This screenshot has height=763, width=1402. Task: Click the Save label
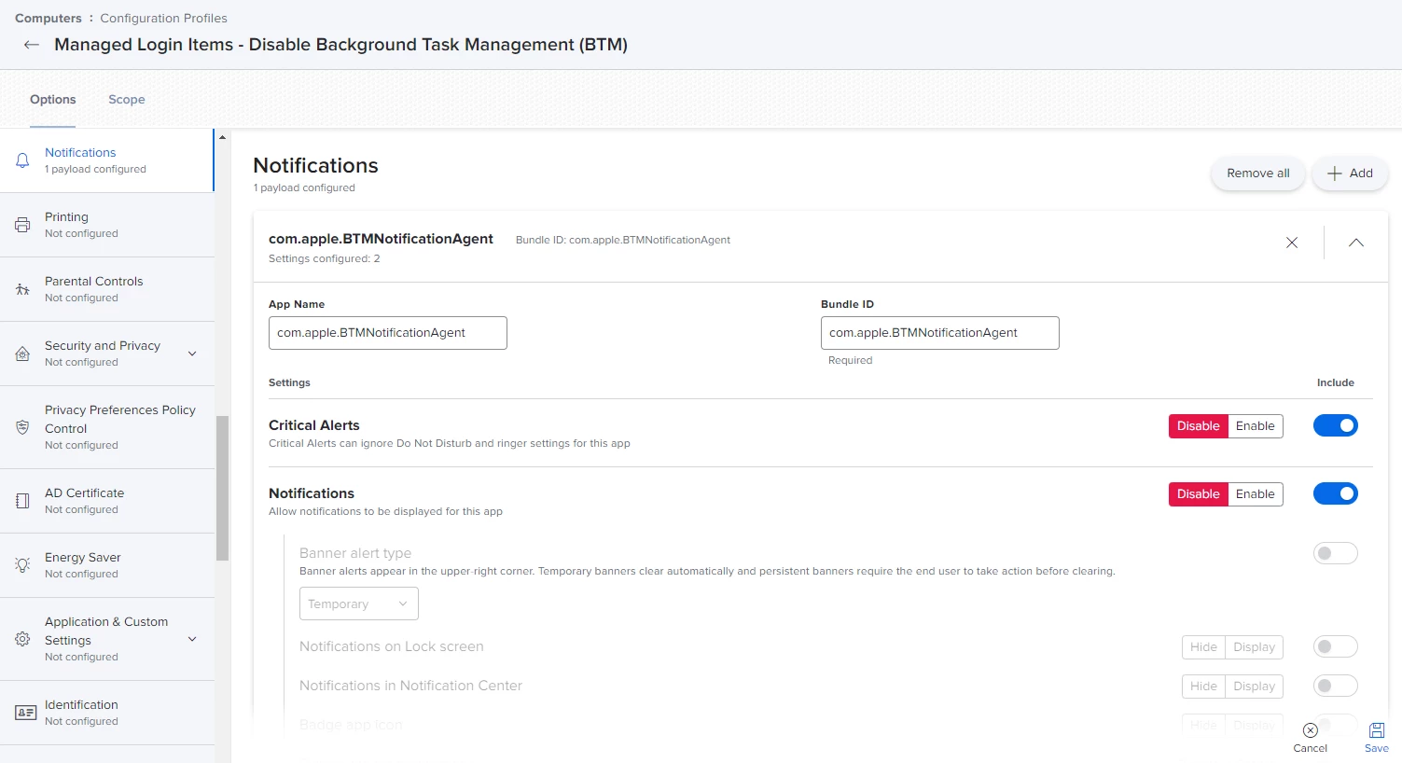(x=1377, y=748)
